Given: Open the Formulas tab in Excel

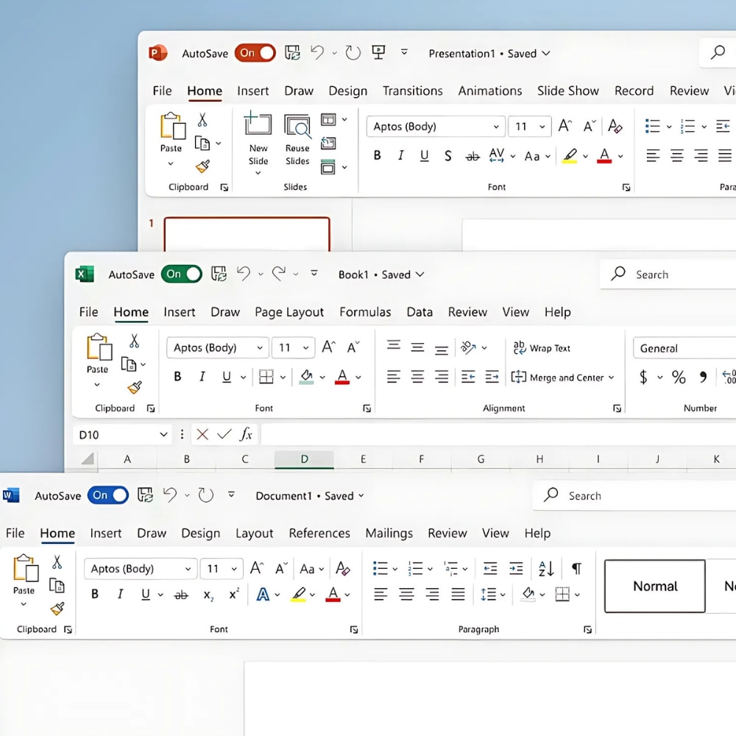Looking at the screenshot, I should (365, 312).
